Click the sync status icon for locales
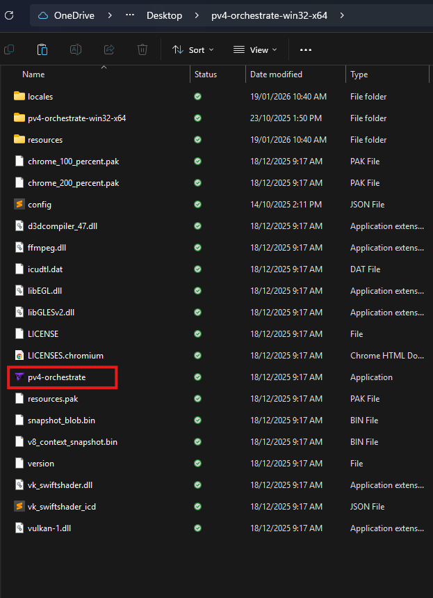The width and height of the screenshot is (433, 598). point(197,97)
